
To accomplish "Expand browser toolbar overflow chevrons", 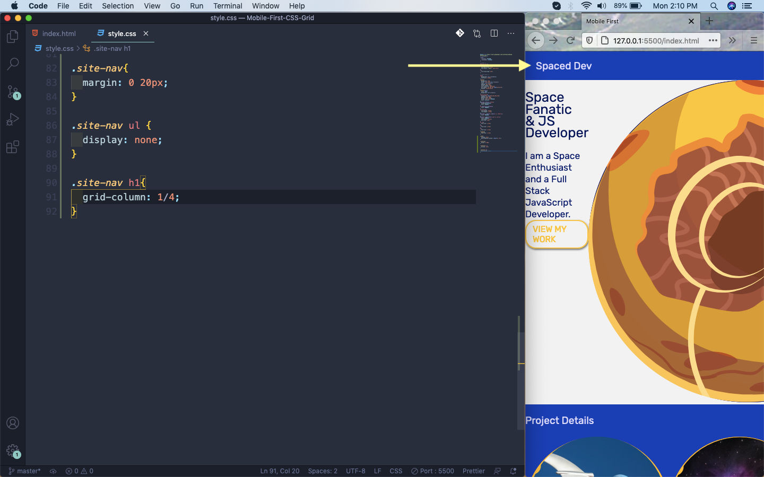I will 732,40.
